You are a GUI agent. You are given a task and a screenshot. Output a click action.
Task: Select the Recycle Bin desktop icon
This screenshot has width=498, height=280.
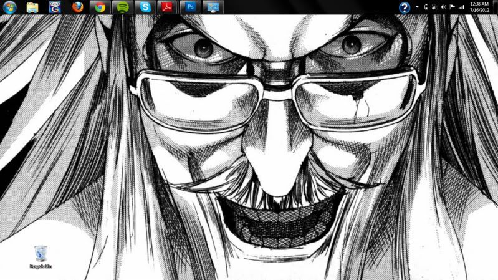click(x=41, y=257)
